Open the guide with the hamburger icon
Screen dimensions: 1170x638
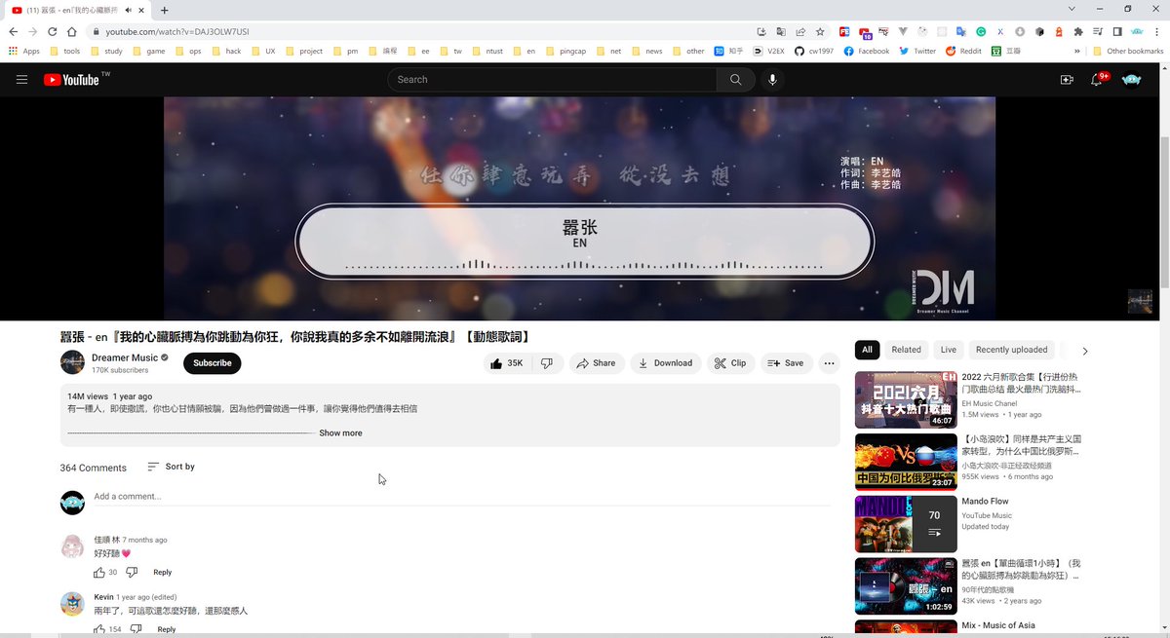(21, 80)
